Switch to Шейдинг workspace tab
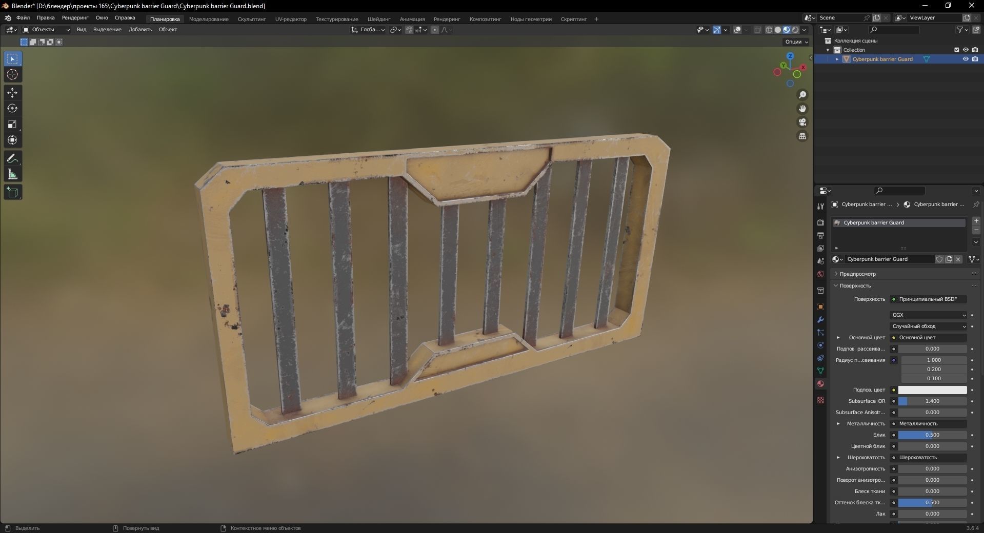This screenshot has height=533, width=984. pos(379,19)
